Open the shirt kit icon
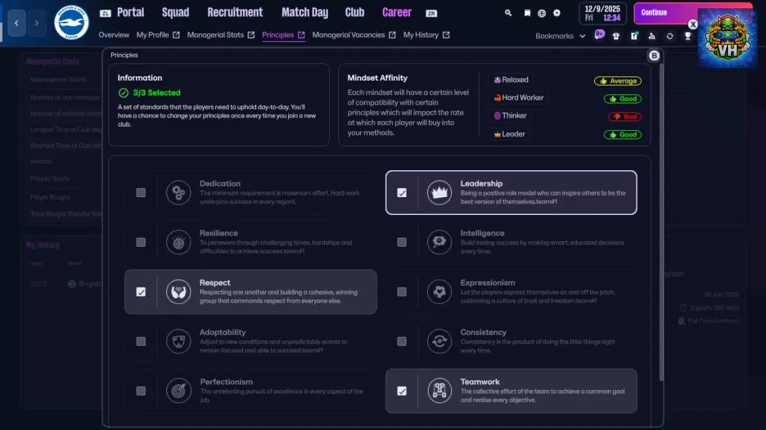Viewport: 766px width, 430px height. [x=616, y=36]
